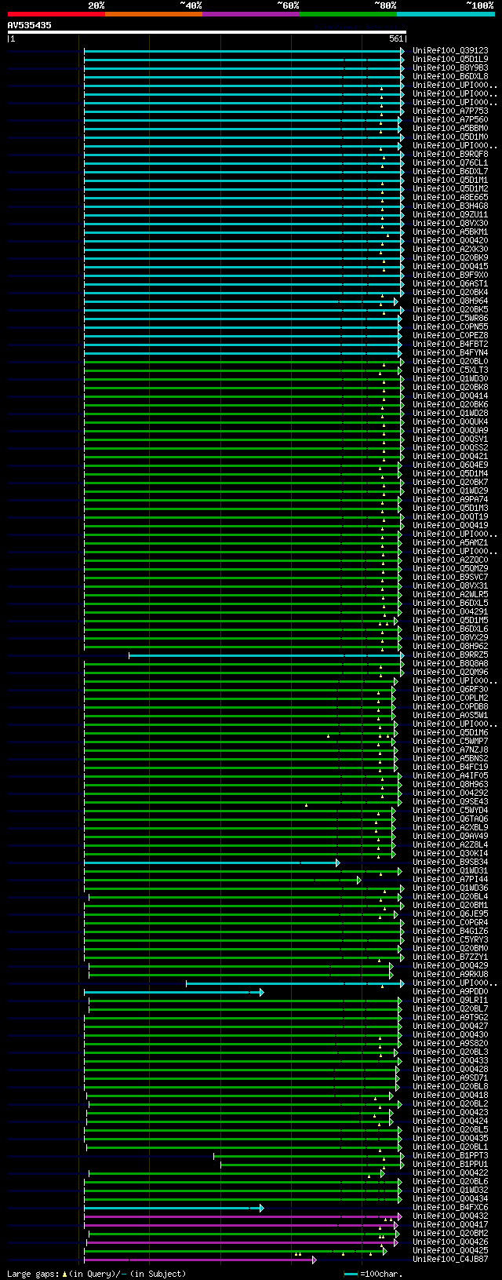The height and width of the screenshot is (1280, 502).
Task: Select the UniRef100_B9F9X0 label
Action: [450, 275]
